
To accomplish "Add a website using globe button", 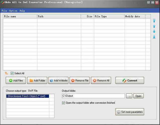I will (x=58, y=80).
